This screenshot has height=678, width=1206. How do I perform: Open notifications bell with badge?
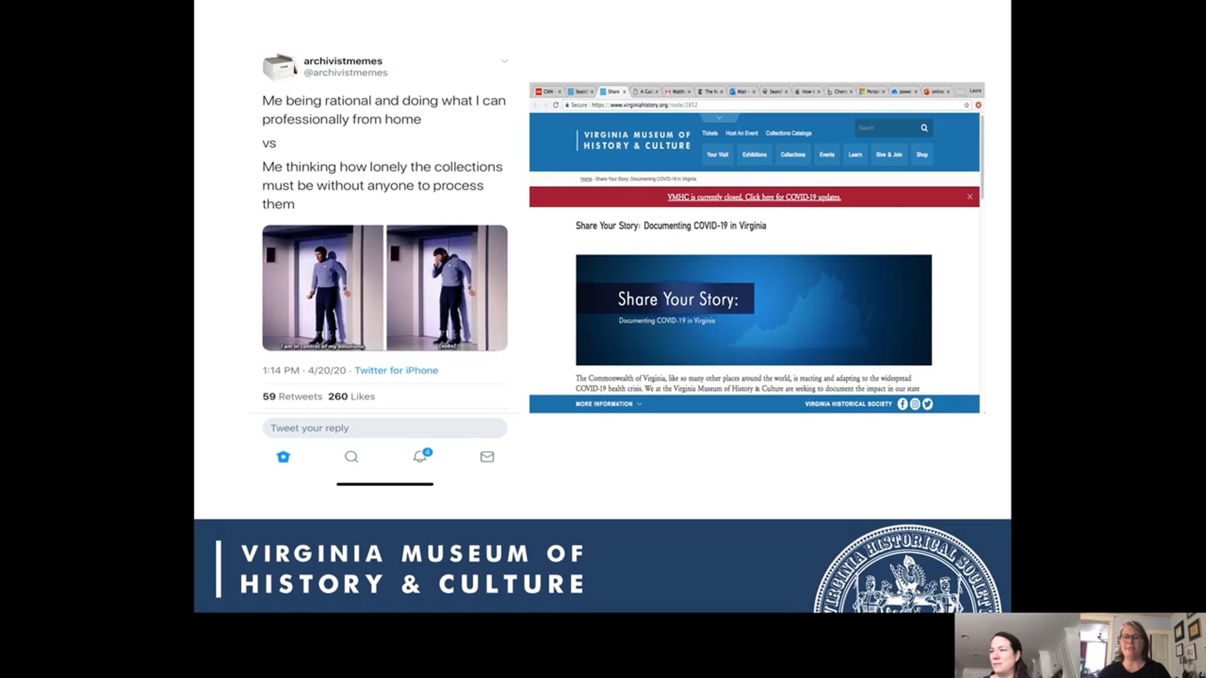tap(420, 456)
